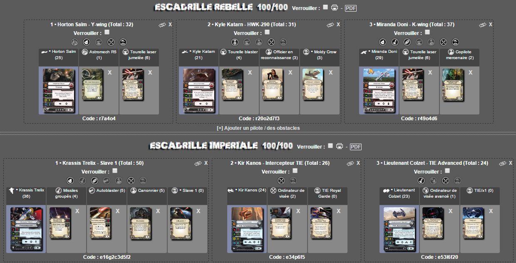Remove the Autoblaster upgrade card
Screen dimensions: 516x263
[x=118, y=211]
